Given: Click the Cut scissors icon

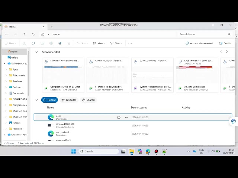Looking at the screenshot, I should (x=24, y=43).
